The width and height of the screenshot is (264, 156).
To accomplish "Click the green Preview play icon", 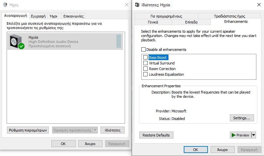I will click(x=234, y=135).
